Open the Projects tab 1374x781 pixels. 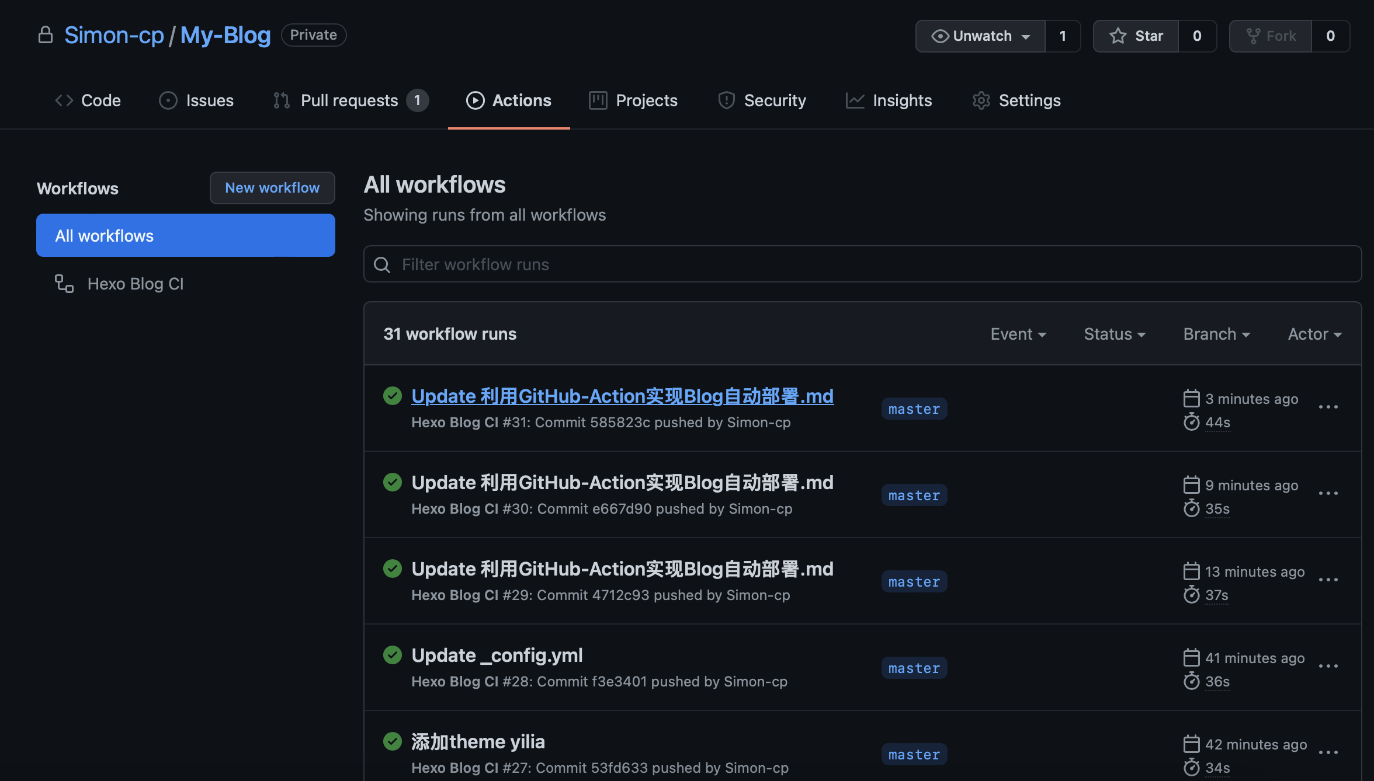(633, 100)
